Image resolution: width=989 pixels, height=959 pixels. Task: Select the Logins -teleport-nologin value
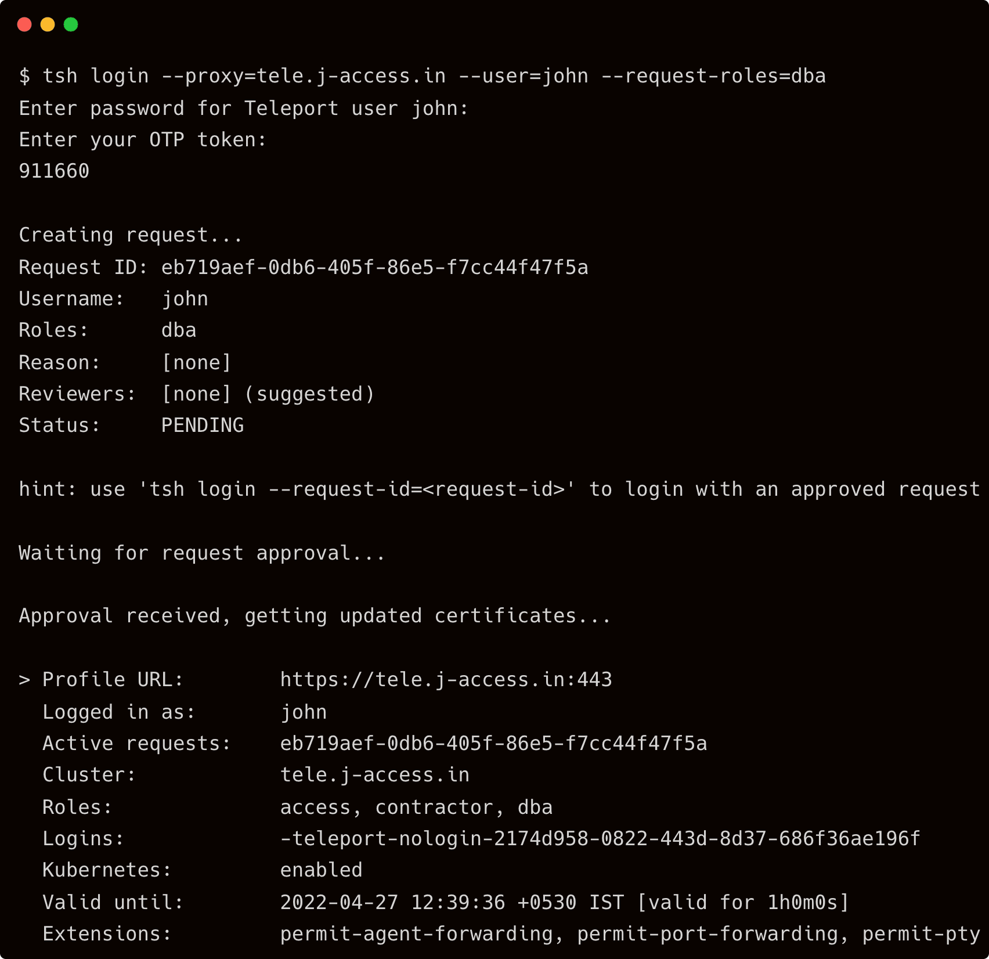[600, 839]
